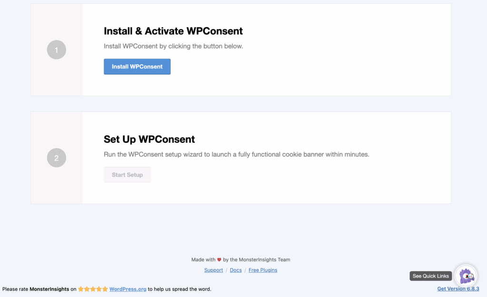Follow the WordPress.org rating link
This screenshot has width=487, height=297.
click(127, 289)
